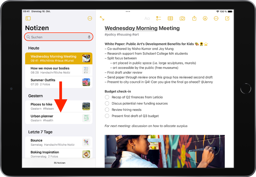Tap the Baking Inspiration food thumbnail
The height and width of the screenshot is (177, 256).
tap(86, 154)
